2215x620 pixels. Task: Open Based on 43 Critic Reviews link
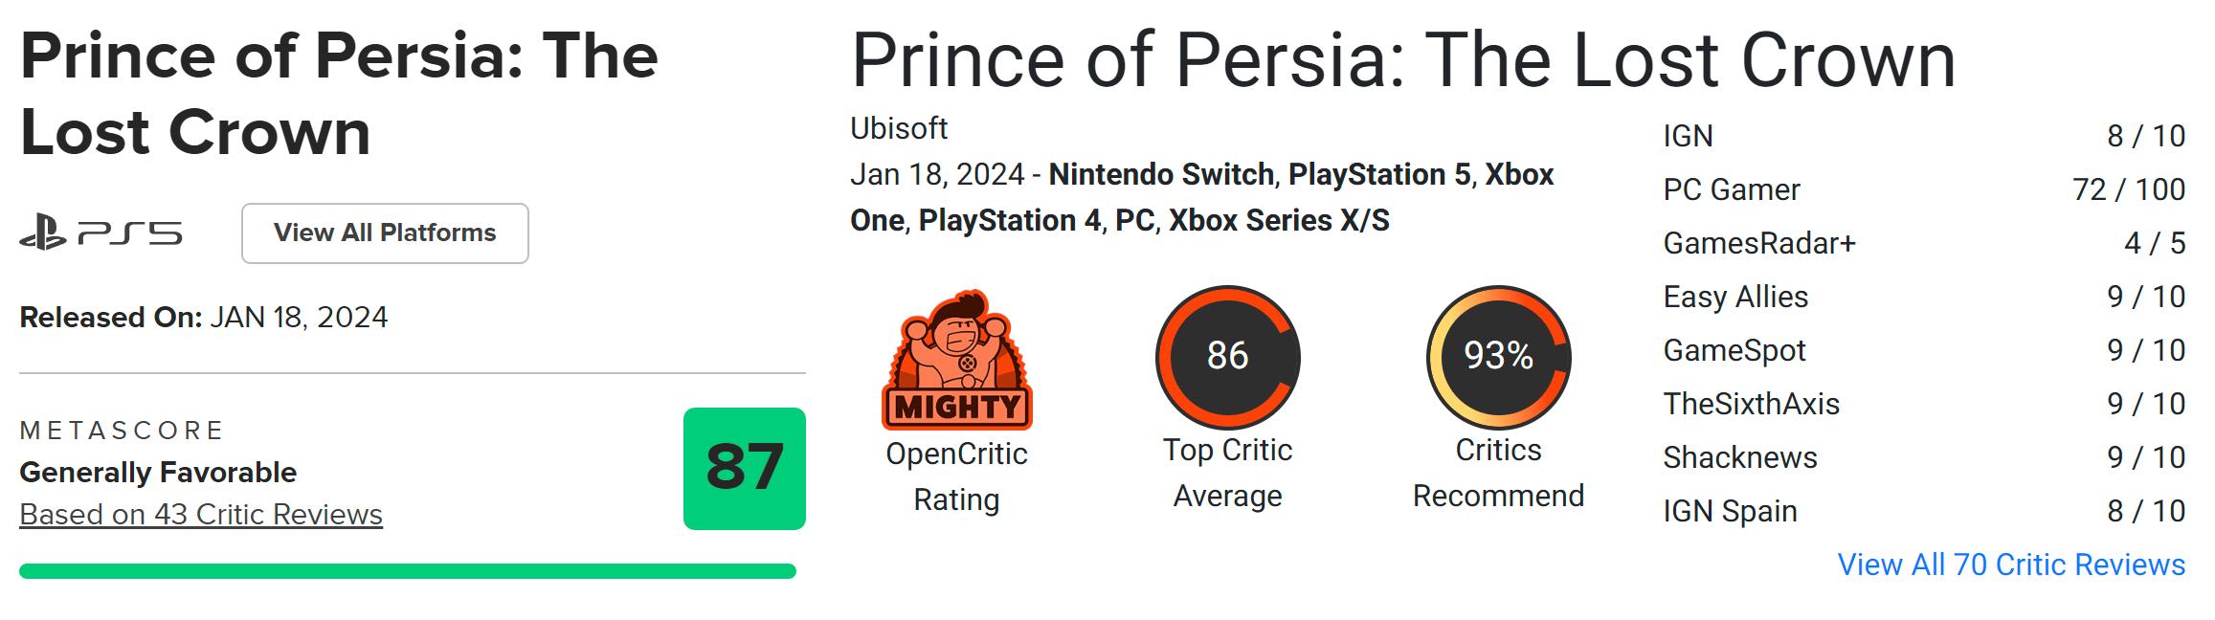point(201,515)
